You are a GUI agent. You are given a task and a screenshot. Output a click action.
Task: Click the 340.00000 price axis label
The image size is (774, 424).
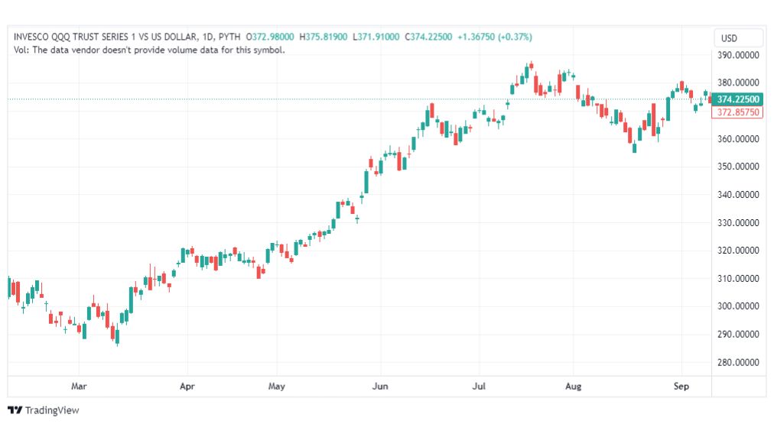pos(738,195)
